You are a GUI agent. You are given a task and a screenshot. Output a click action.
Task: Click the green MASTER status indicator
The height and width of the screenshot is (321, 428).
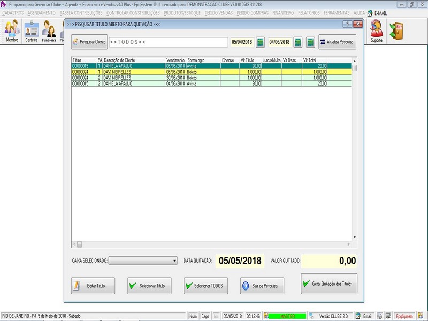(x=287, y=316)
